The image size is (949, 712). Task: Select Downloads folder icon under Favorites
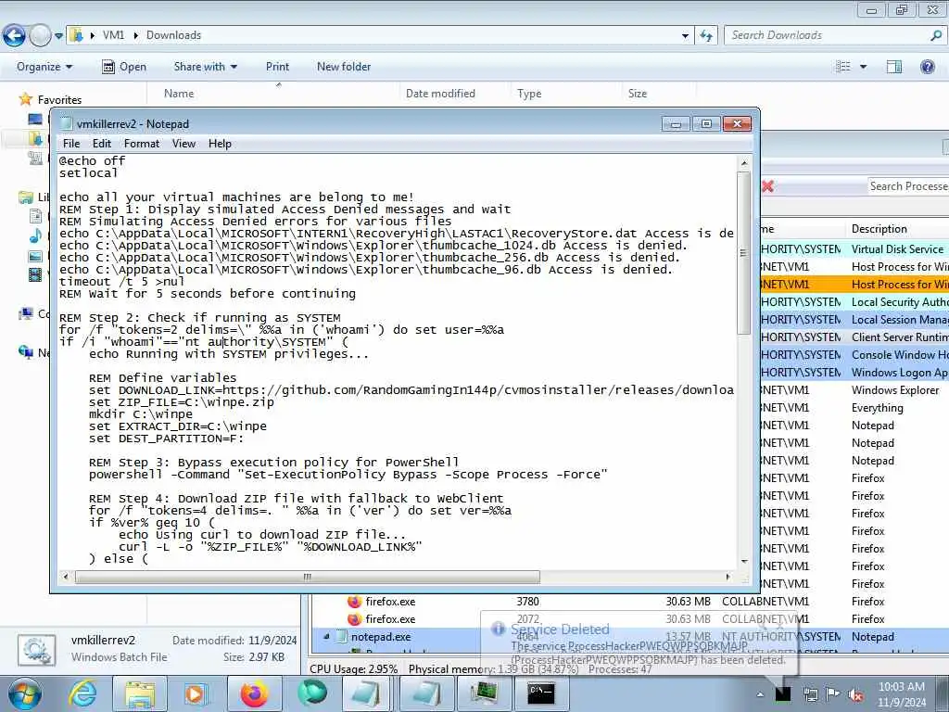tap(36, 139)
